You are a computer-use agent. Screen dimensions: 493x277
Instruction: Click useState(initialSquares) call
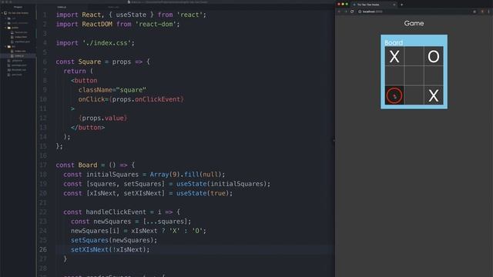coord(221,184)
